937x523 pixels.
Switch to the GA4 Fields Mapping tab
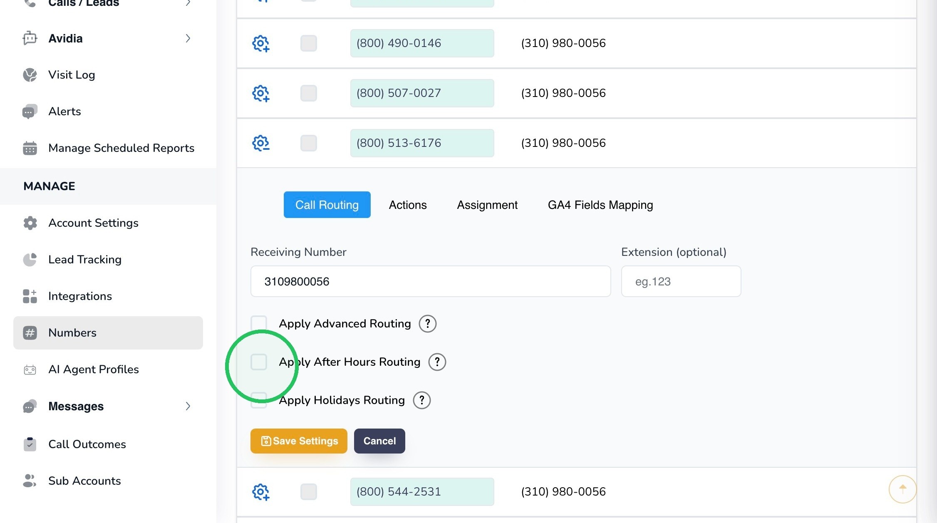pyautogui.click(x=600, y=205)
